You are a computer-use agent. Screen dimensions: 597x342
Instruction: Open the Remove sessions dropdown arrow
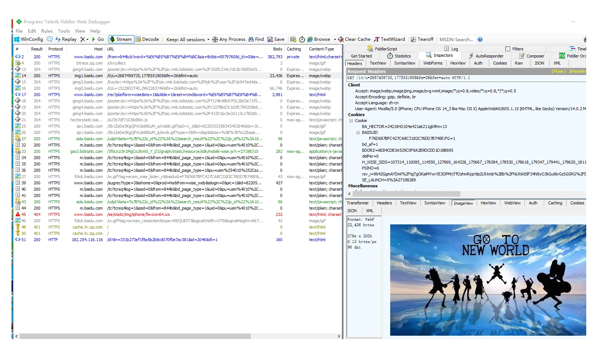pyautogui.click(x=88, y=39)
